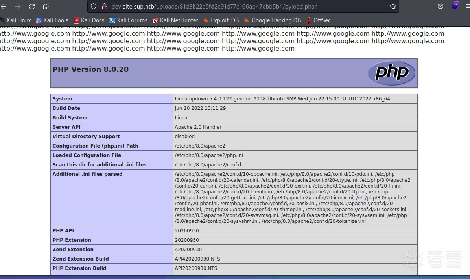Open the Kali Docs bookmark

point(89,20)
